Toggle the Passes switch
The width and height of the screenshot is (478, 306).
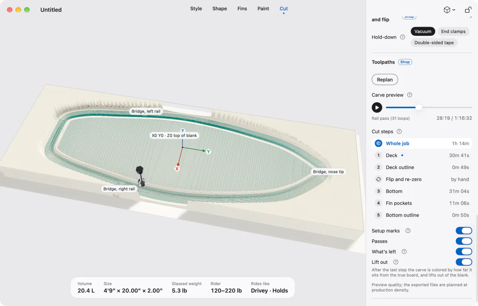tap(464, 241)
